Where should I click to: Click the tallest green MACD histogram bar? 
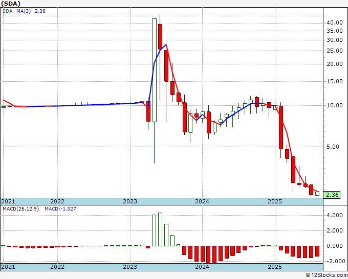pyautogui.click(x=160, y=229)
